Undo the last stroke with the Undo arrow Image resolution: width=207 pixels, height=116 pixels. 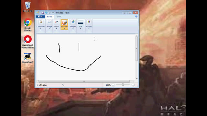pos(46,13)
